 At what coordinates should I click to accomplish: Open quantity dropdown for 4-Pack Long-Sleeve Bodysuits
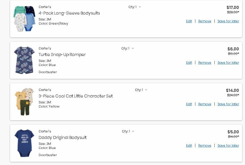point(135,7)
